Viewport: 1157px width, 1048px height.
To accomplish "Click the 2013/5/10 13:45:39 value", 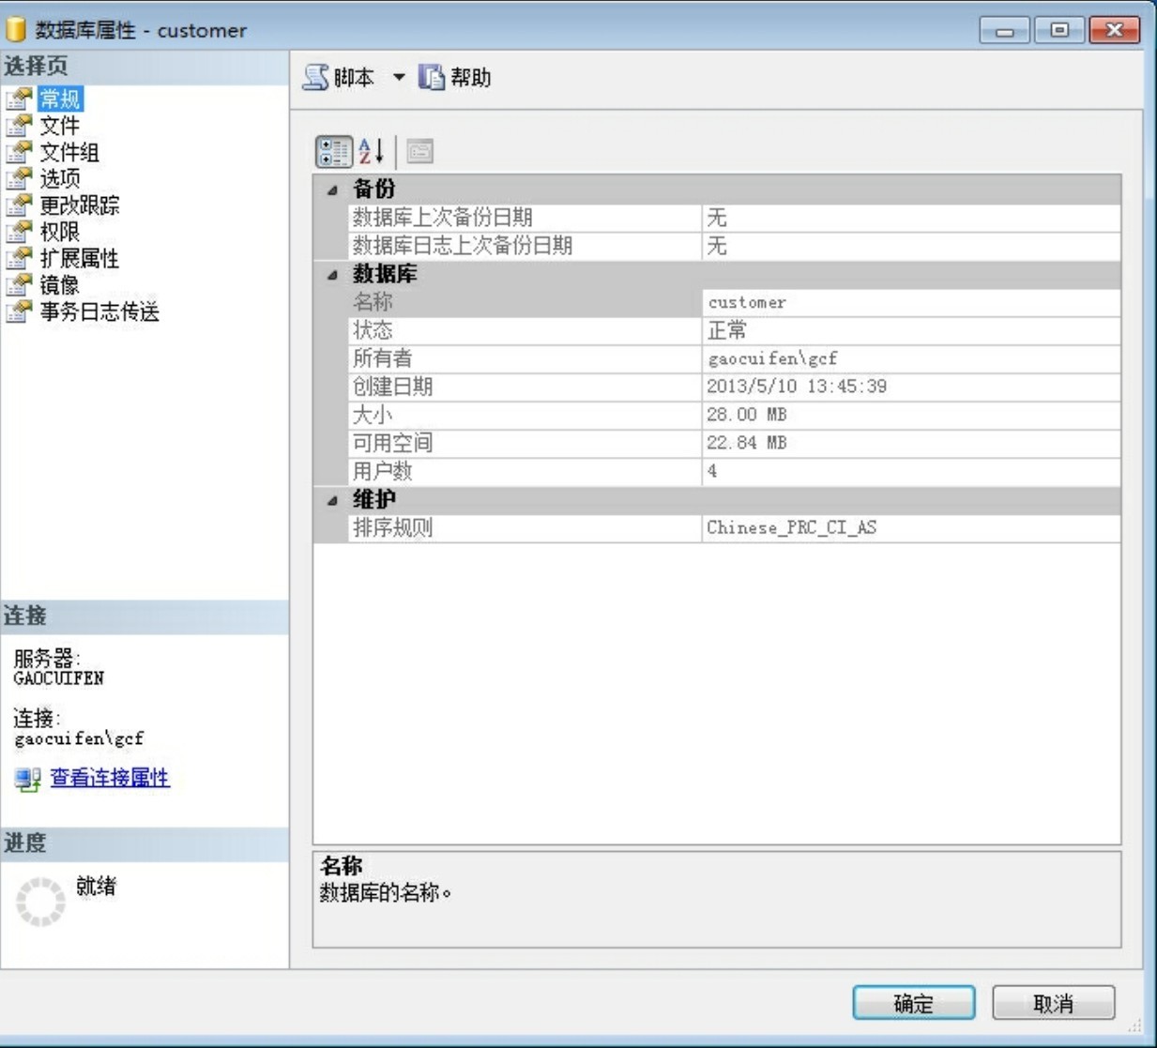I will pyautogui.click(x=797, y=387).
